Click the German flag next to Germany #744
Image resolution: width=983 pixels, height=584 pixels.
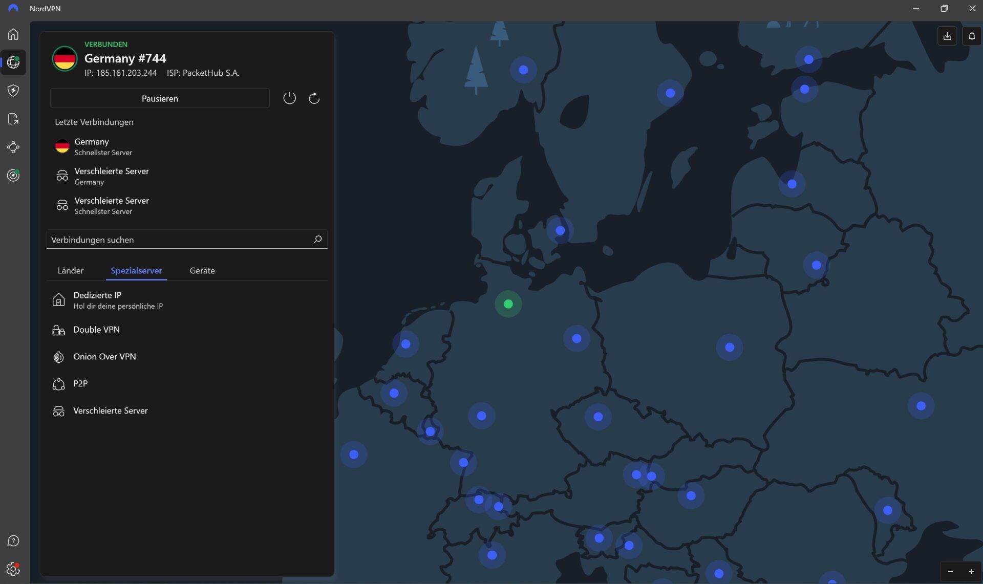(65, 59)
